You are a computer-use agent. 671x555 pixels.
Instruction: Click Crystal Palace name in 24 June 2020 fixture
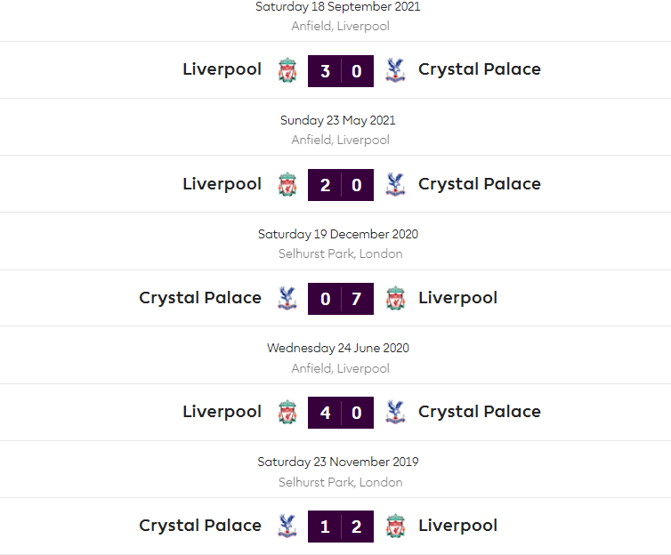pyautogui.click(x=480, y=412)
